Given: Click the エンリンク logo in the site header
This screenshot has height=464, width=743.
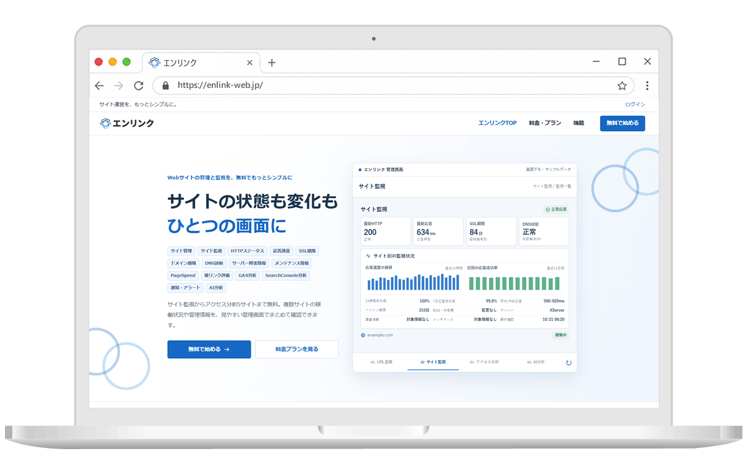Looking at the screenshot, I should pyautogui.click(x=127, y=123).
